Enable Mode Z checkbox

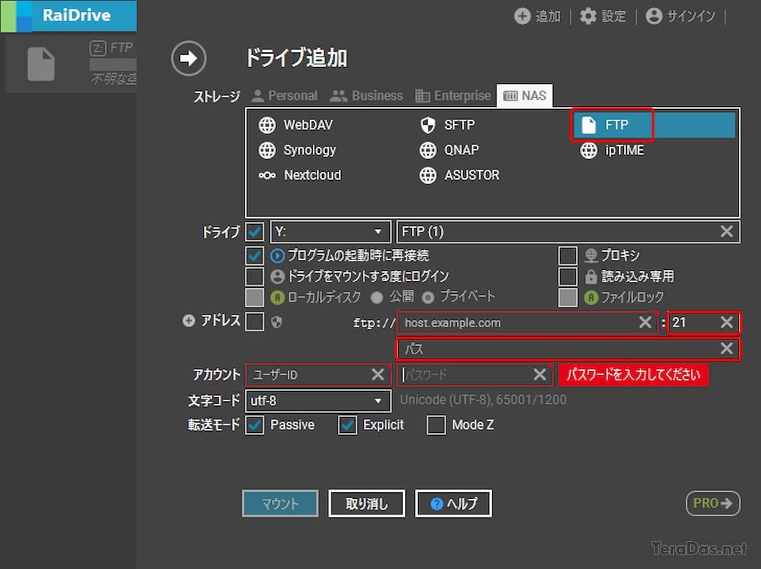click(x=436, y=425)
